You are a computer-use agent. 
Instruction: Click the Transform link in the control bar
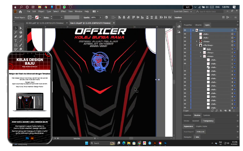coord(178,17)
